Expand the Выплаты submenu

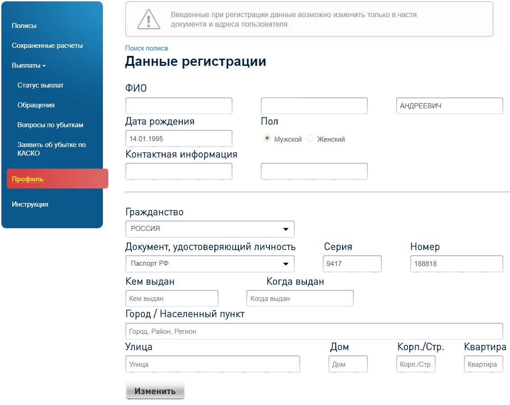click(28, 65)
